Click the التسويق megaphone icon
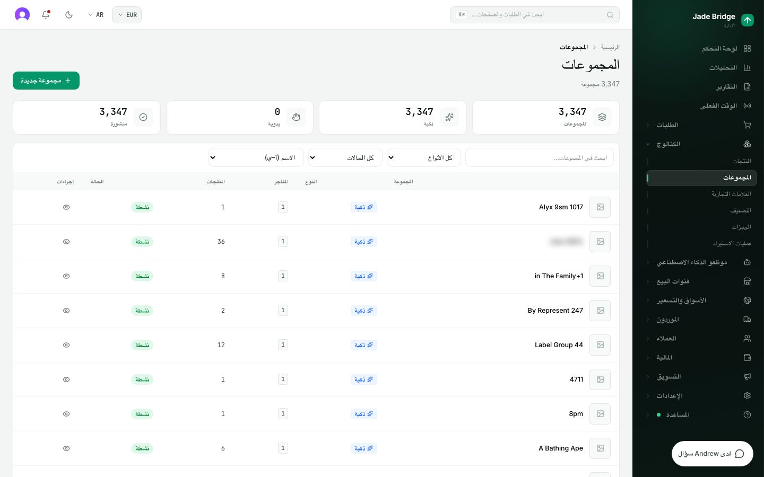The width and height of the screenshot is (764, 477). (747, 377)
